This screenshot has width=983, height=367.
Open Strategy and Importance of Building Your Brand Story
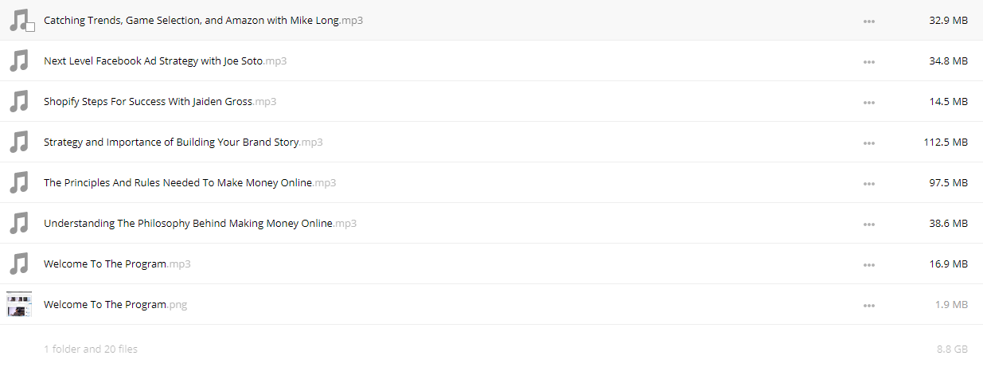pyautogui.click(x=183, y=143)
